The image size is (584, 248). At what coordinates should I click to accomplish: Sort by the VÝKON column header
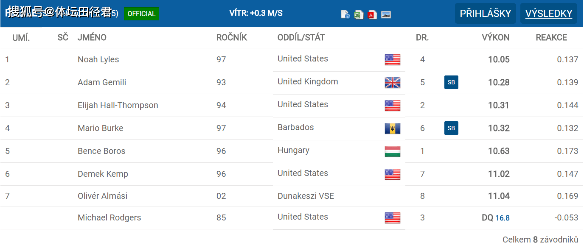tap(495, 37)
